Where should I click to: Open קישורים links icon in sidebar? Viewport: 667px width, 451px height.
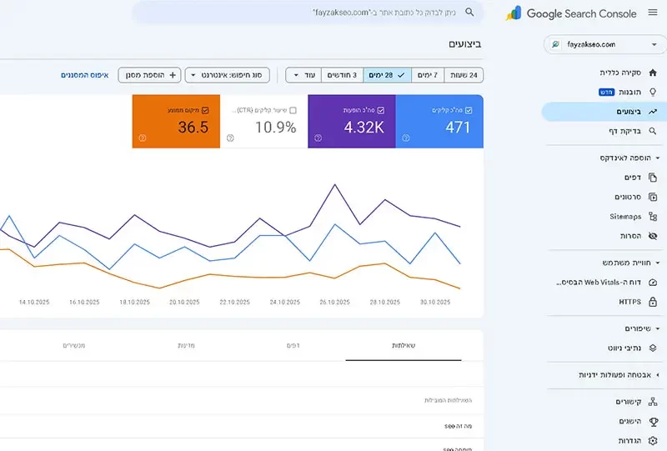tap(652, 403)
